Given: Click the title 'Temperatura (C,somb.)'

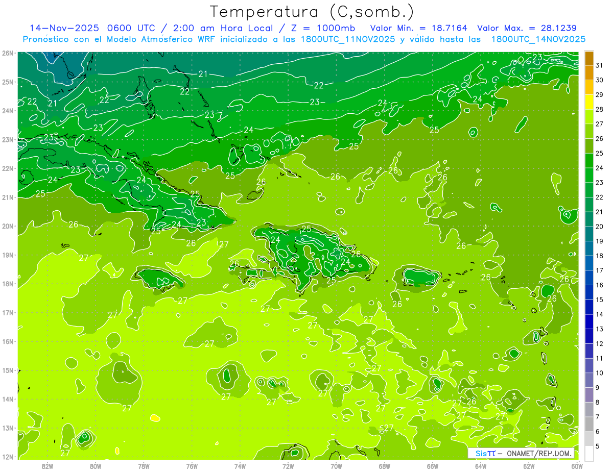Looking at the screenshot, I should pos(312,12).
